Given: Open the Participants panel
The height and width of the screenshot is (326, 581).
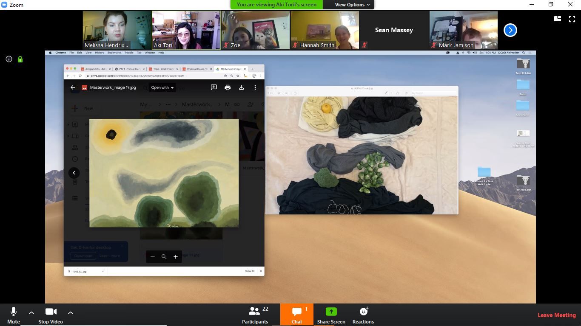Looking at the screenshot, I should 255,315.
